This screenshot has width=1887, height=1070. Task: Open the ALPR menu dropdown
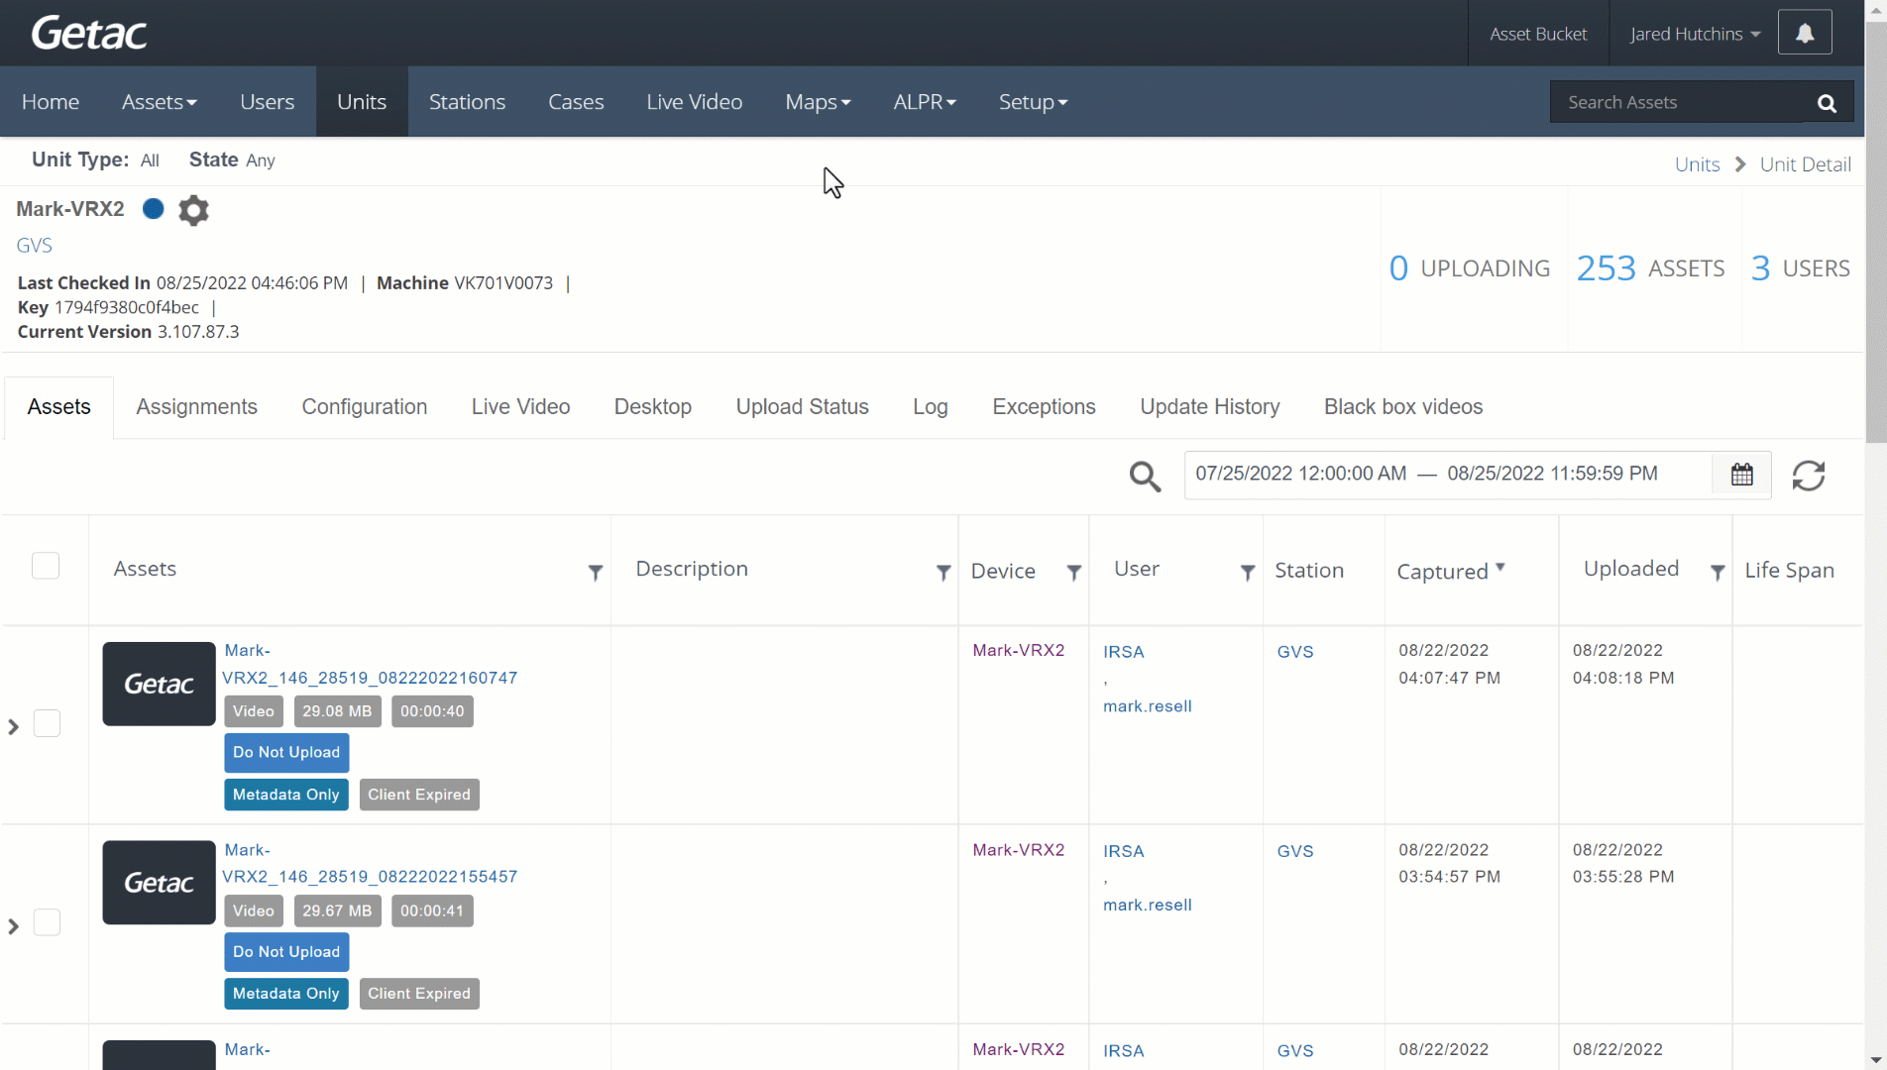tap(925, 102)
